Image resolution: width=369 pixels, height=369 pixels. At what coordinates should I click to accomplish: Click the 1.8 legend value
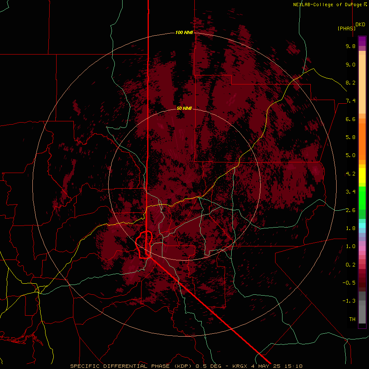(x=351, y=228)
